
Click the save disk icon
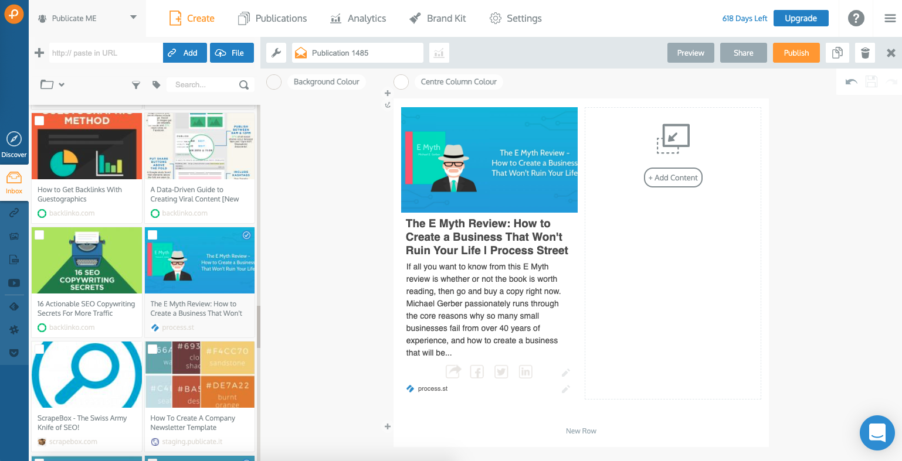point(872,82)
